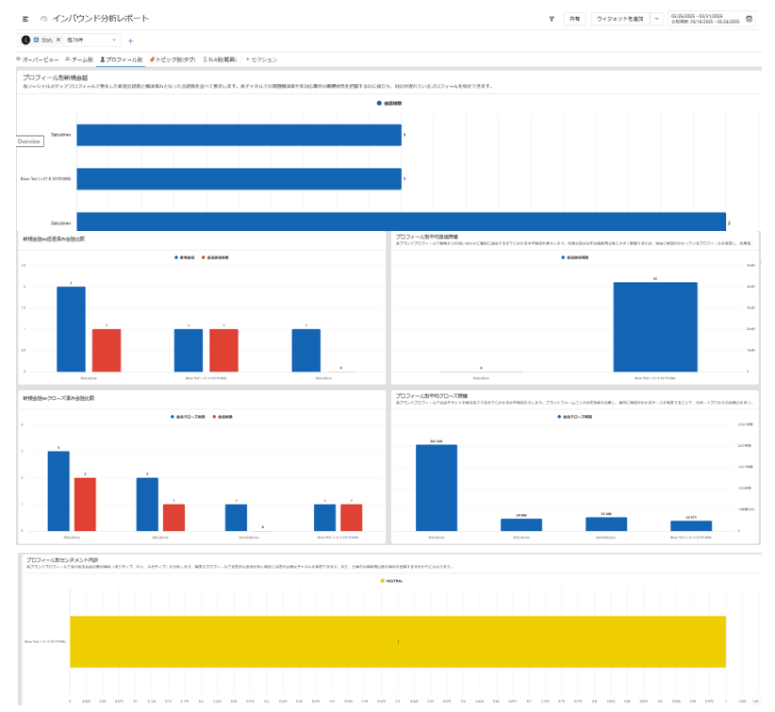The width and height of the screenshot is (775, 712).
Task: Click the 共有 button
Action: [573, 19]
